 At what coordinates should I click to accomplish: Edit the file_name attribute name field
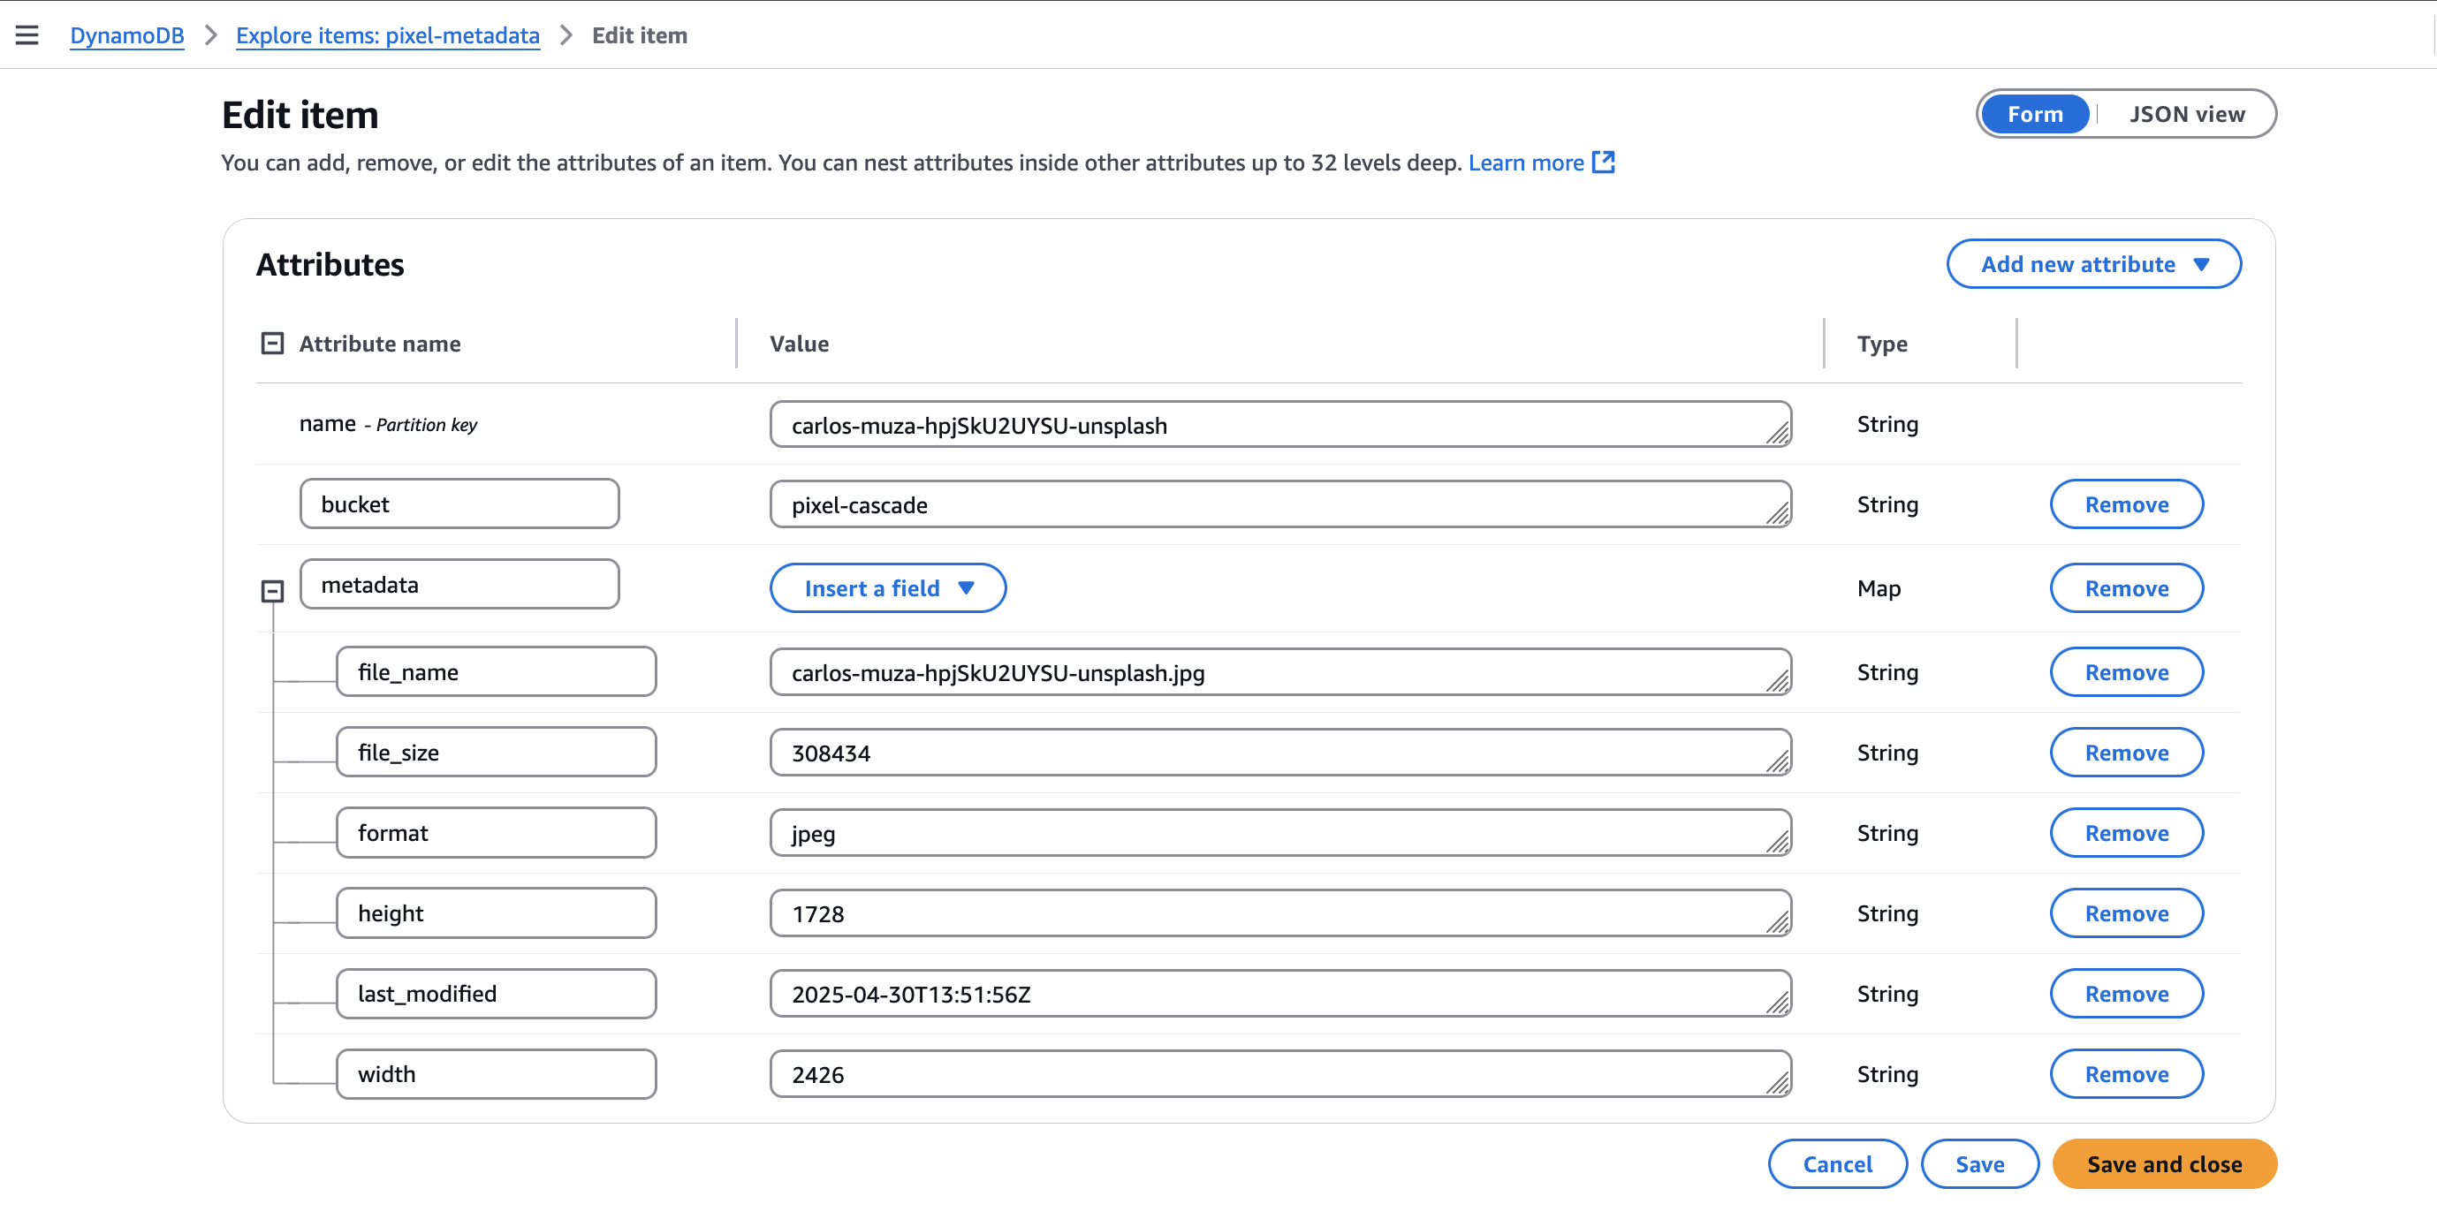click(496, 672)
